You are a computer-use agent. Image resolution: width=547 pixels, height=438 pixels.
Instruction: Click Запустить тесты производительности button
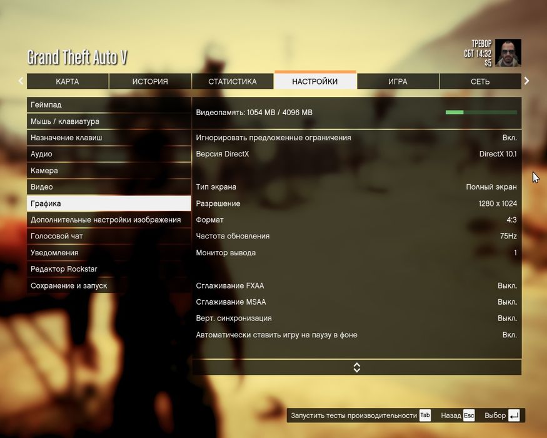[x=354, y=415]
